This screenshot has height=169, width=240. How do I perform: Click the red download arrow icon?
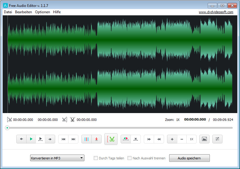96,139
